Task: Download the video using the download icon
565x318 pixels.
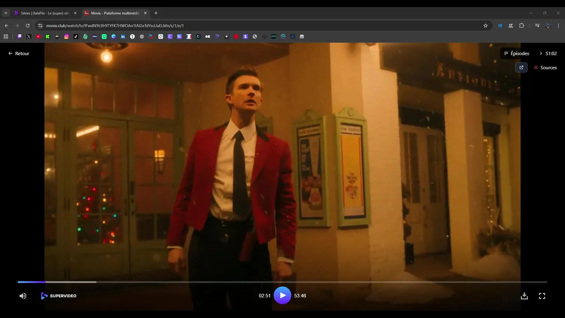Action: tap(524, 296)
